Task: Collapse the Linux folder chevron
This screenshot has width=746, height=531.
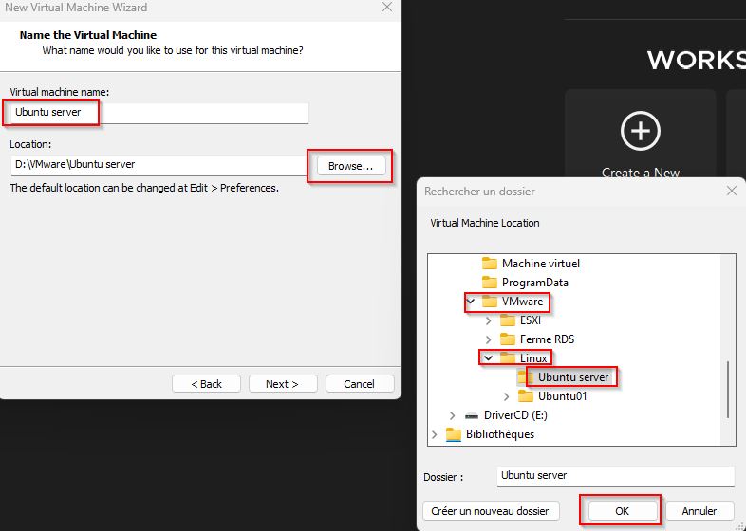Action: tap(489, 358)
